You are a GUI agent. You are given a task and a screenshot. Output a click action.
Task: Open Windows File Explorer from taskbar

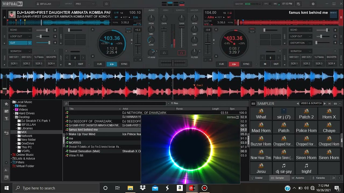click(x=130, y=188)
